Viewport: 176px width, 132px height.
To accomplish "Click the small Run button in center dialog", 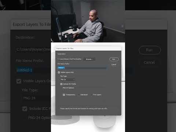I will pos(114,59).
